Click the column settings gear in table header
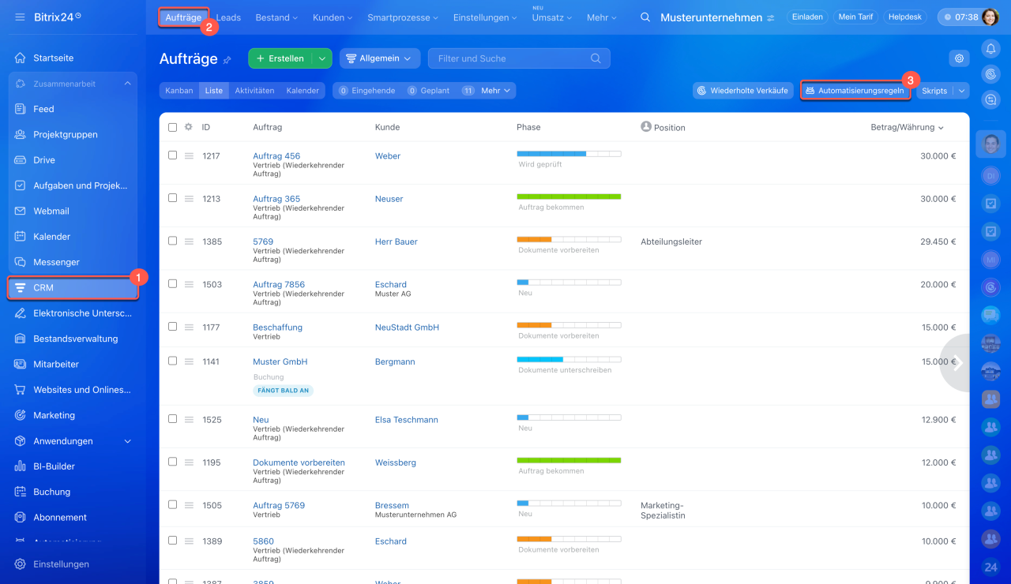 click(x=188, y=127)
